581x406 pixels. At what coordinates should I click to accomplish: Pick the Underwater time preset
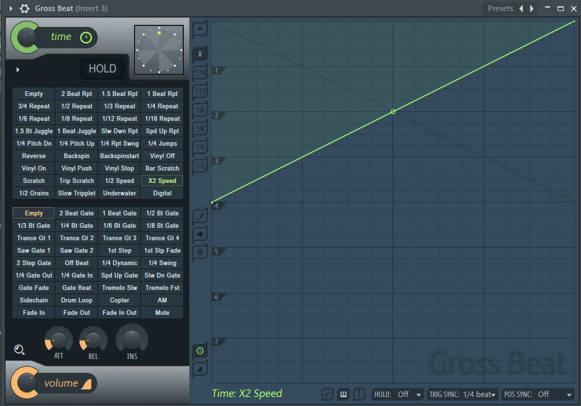pos(120,193)
